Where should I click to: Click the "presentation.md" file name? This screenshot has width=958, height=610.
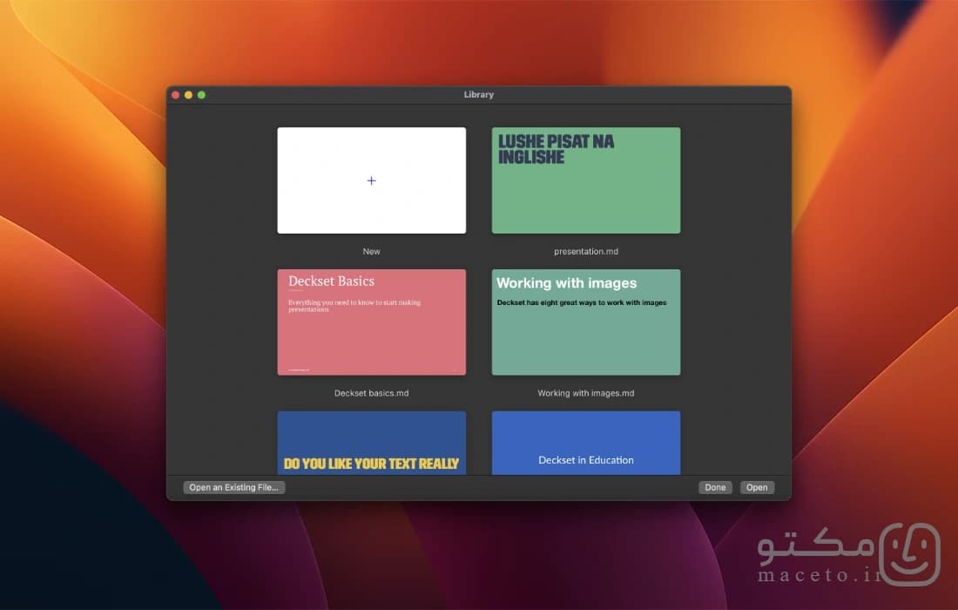coord(586,251)
